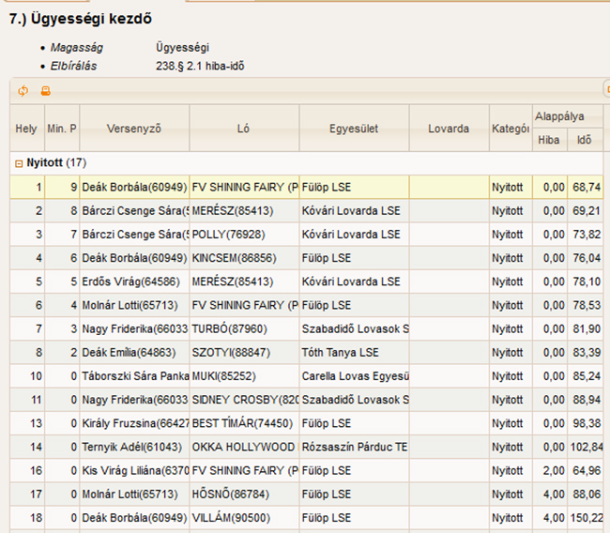Image resolution: width=610 pixels, height=533 pixels.
Task: Sort by the Egyesület column header
Action: pyautogui.click(x=354, y=129)
